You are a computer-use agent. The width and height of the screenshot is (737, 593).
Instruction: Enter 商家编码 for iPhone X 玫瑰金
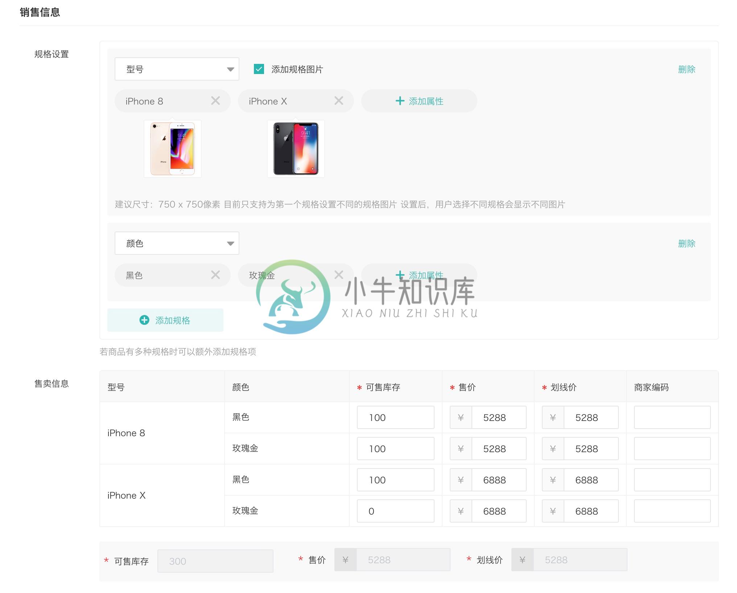(x=672, y=511)
